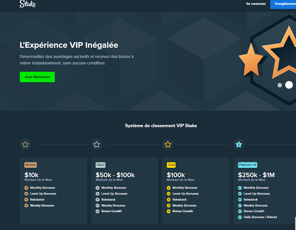The image size is (296, 230).
Task: Click the Gold card $100k amount
Action: 176,175
